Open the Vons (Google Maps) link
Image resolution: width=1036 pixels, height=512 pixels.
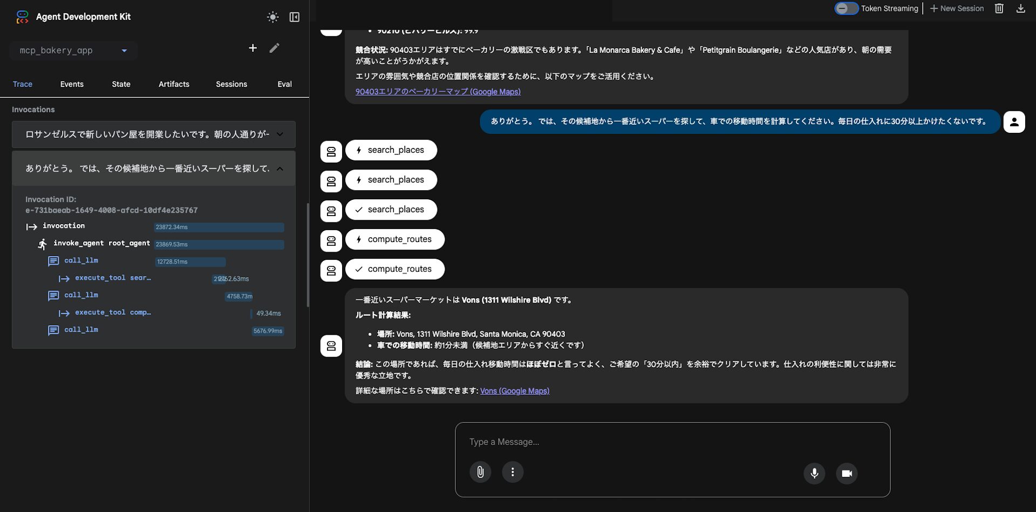tap(514, 391)
